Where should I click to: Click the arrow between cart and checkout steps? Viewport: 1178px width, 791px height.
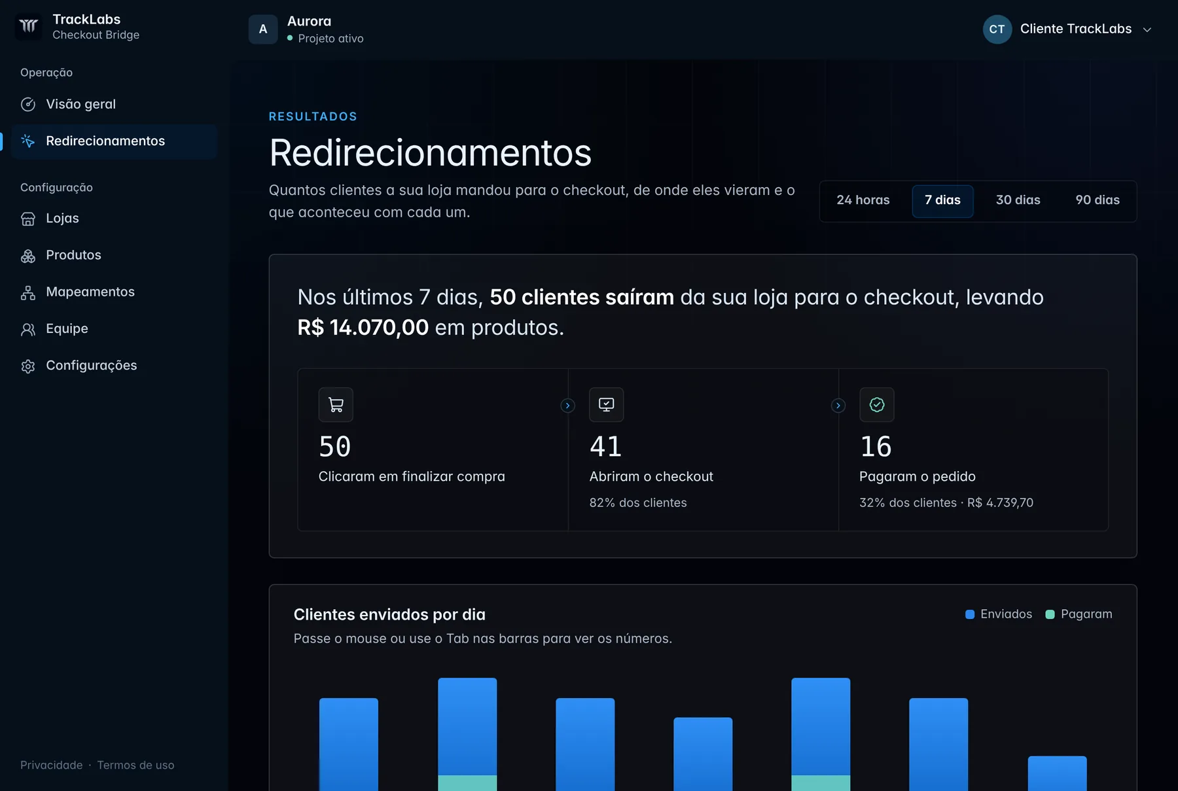point(568,406)
